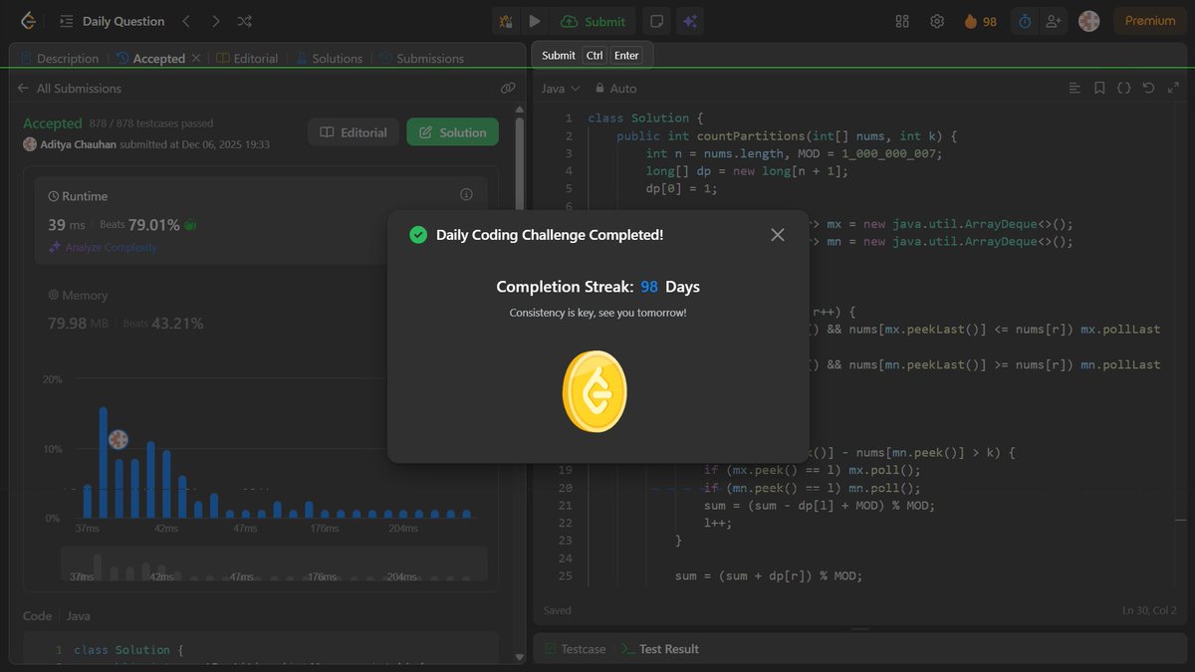Image resolution: width=1195 pixels, height=672 pixels.
Task: Open the Solutions tab
Action: [330, 59]
